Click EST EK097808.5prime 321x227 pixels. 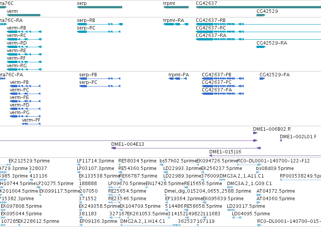[x=21, y=206]
